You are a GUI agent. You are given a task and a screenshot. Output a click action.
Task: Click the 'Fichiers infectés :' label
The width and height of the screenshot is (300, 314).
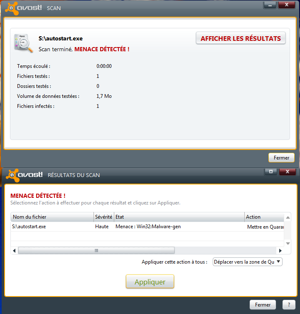[36, 106]
